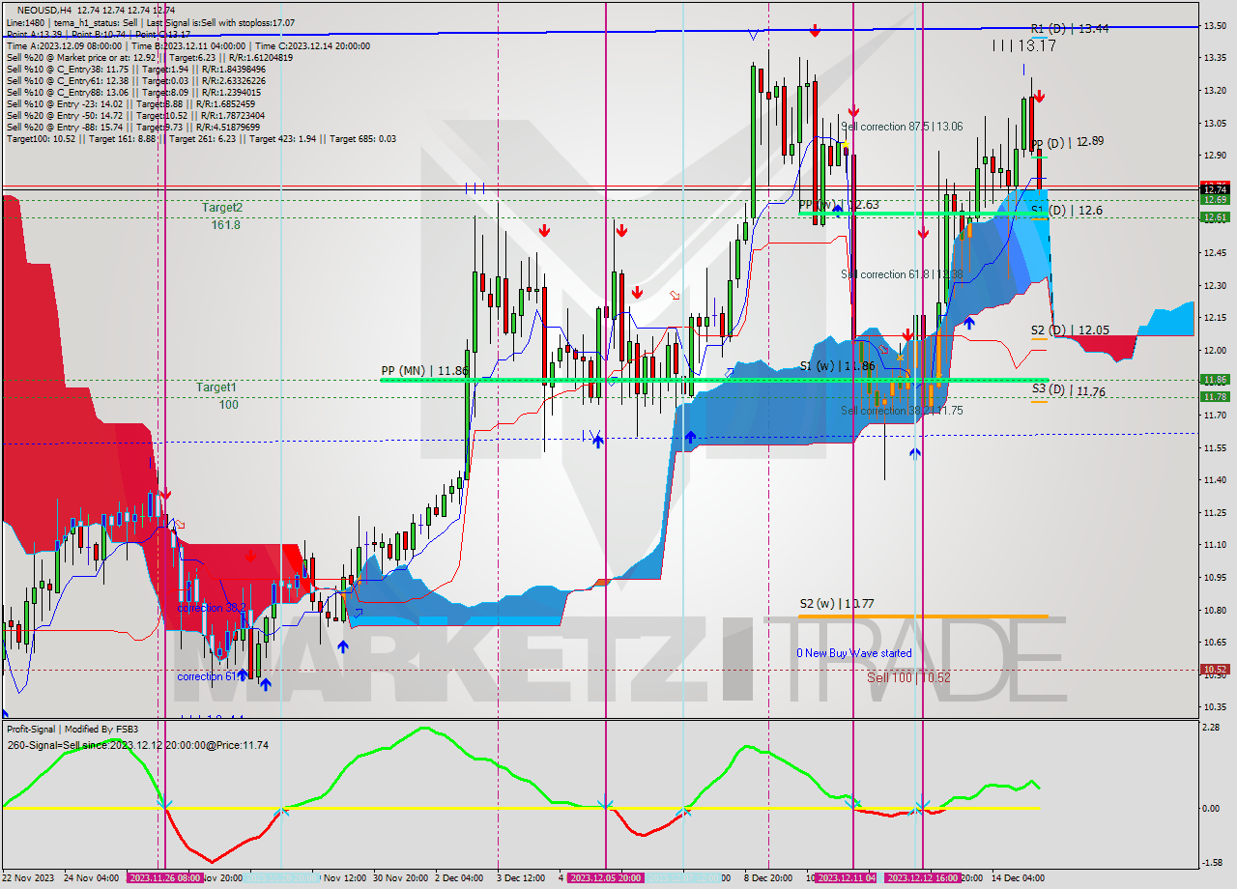1237x889 pixels.
Task: Click the 11.10 price axis value
Action: pos(1215,545)
